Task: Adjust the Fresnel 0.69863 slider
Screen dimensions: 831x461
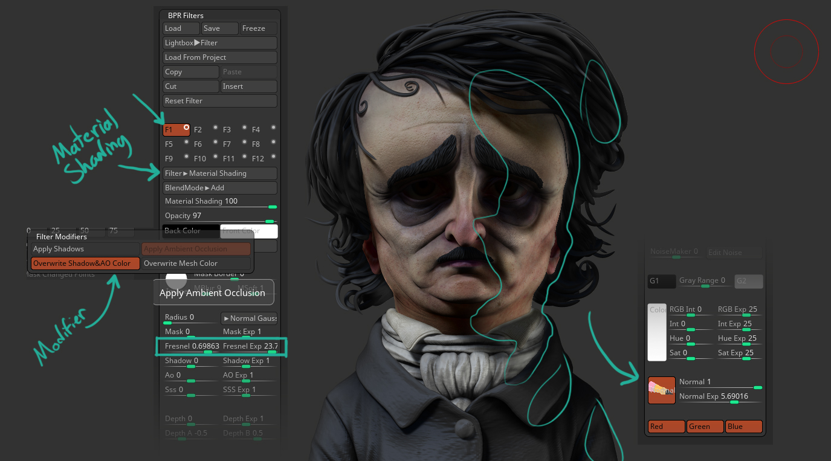Action: [x=191, y=347]
